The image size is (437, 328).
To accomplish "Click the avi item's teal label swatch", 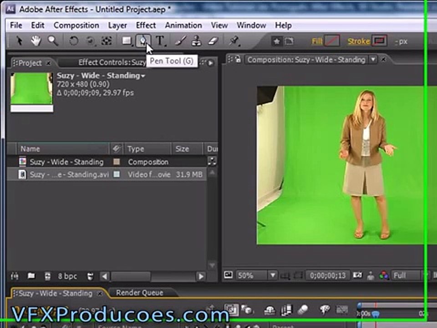I will [x=117, y=174].
